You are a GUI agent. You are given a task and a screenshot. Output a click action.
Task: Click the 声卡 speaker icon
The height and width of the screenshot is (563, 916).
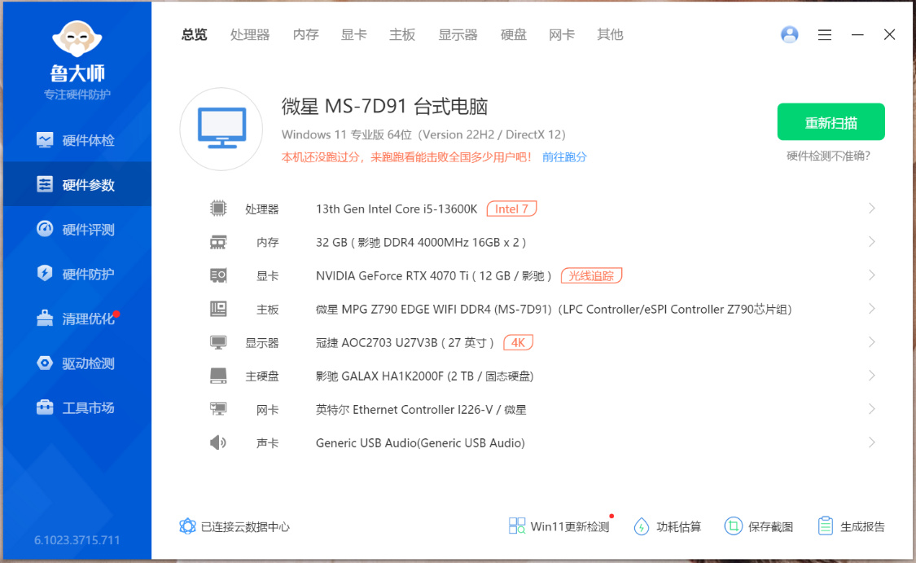(218, 442)
